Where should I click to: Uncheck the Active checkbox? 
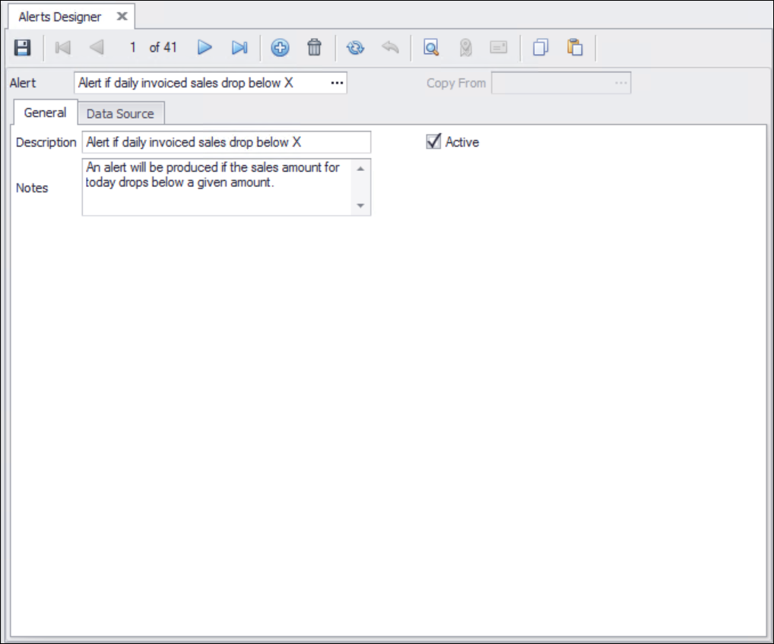coord(433,141)
